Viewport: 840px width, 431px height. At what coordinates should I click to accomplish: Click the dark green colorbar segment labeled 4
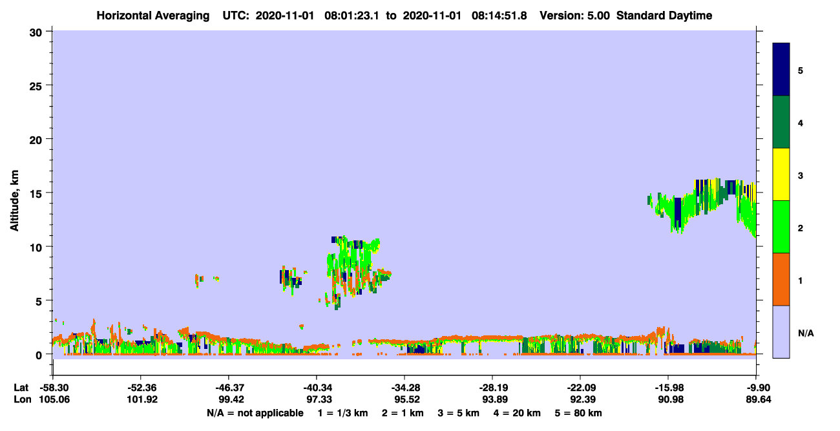pyautogui.click(x=781, y=122)
